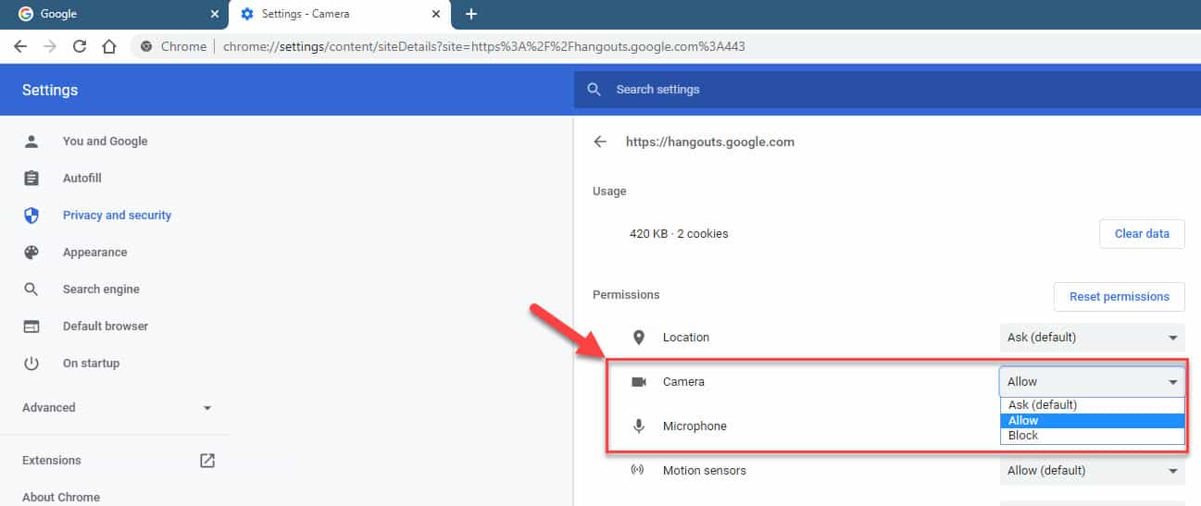Choose Block in Camera dropdown list
Image resolution: width=1201 pixels, height=506 pixels.
pos(1092,436)
